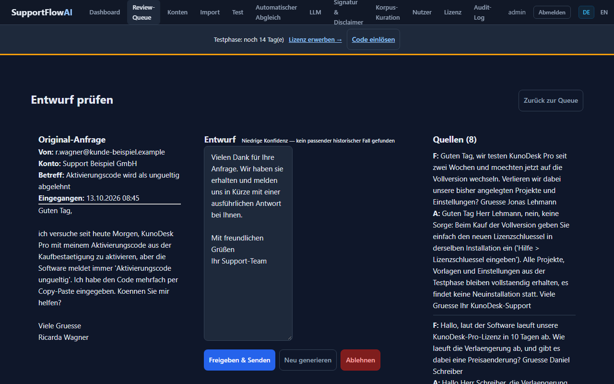
Task: Open Signatur & Disclaimer page
Action: pos(348,12)
